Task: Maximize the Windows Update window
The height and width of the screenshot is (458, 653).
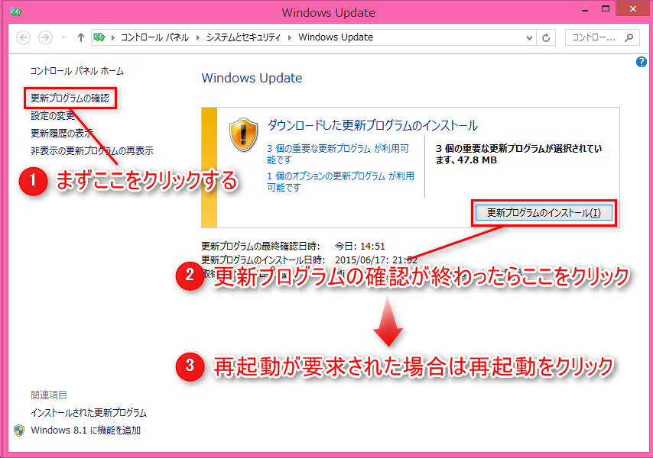Action: 606,9
